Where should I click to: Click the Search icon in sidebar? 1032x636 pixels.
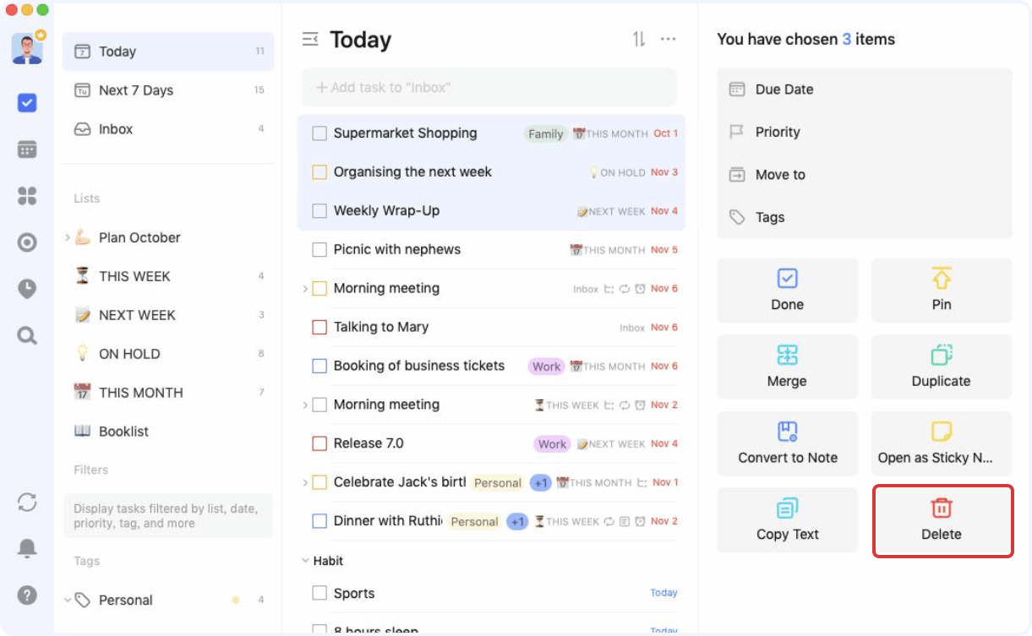[x=26, y=335]
